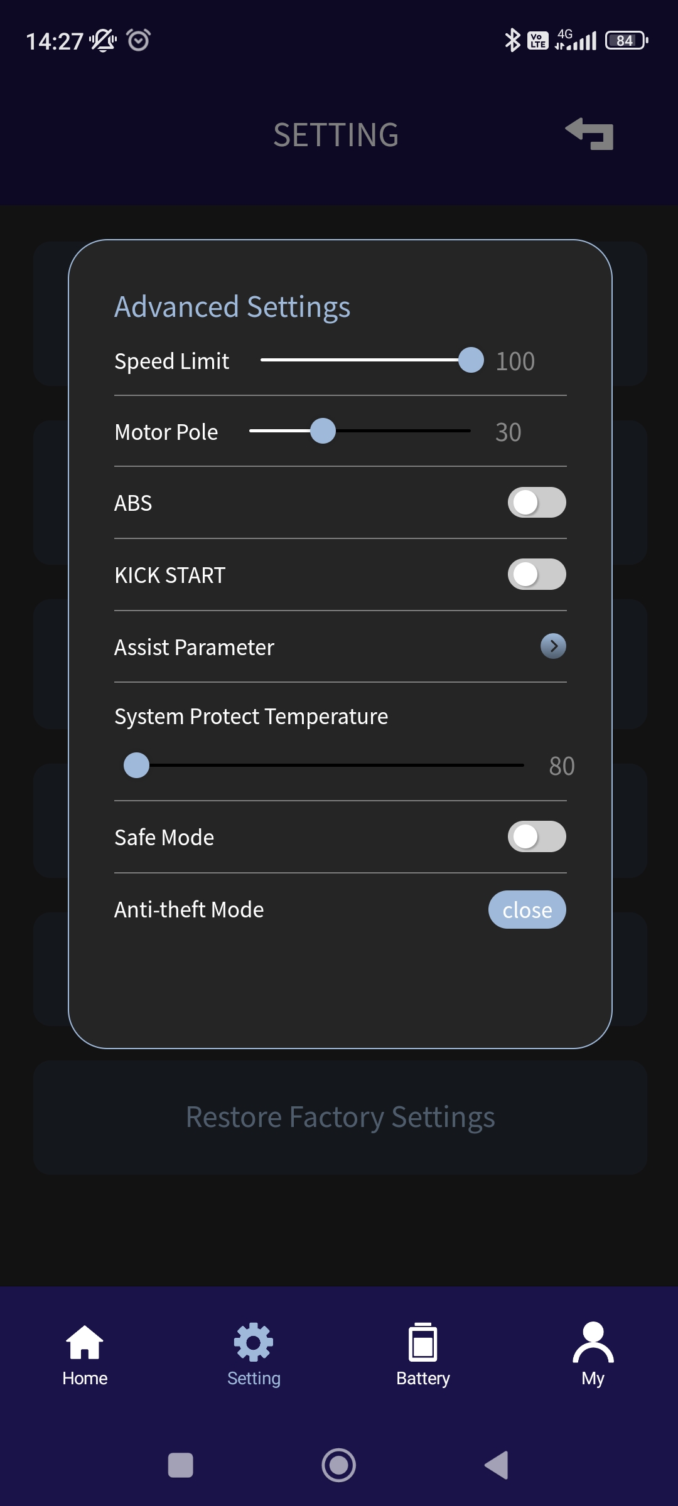Tap the Advanced Settings title
Viewport: 678px width, 1506px height.
232,307
